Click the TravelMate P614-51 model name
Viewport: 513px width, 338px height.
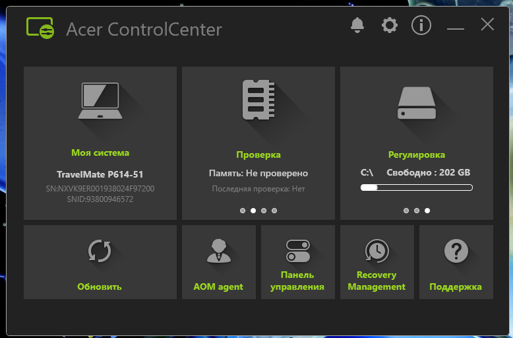coord(100,174)
